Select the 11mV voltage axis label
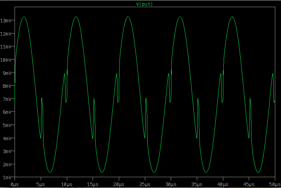 pyautogui.click(x=6, y=47)
